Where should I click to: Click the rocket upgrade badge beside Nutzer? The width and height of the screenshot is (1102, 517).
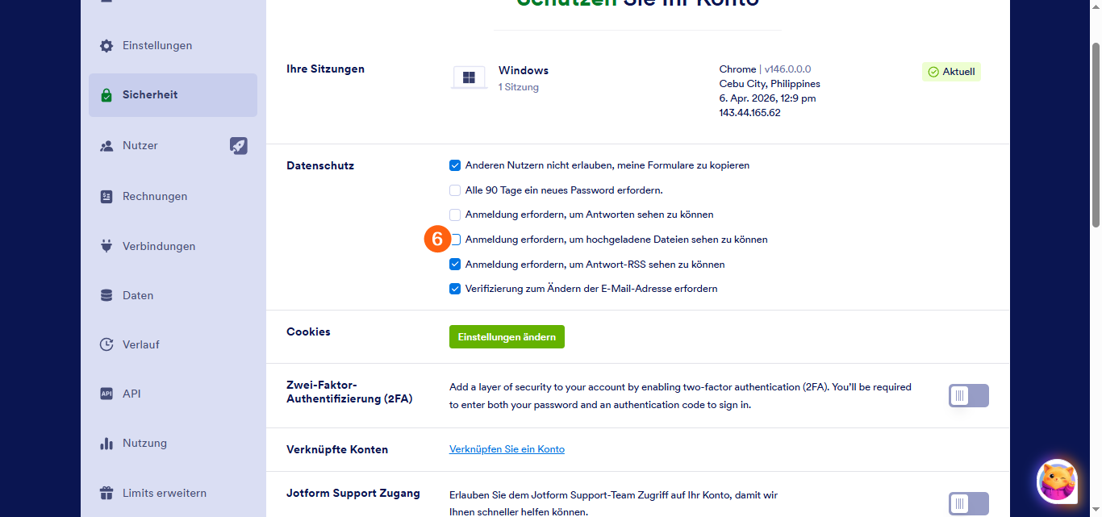pos(238,146)
